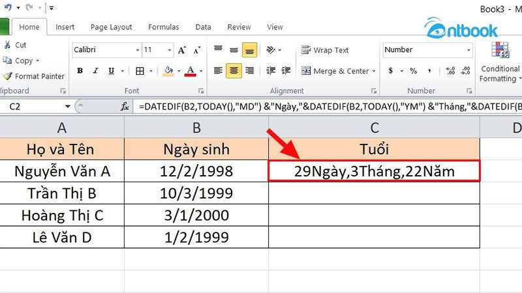Viewport: 522px width, 293px height.
Task: Toggle Wrap Text
Action: pos(325,50)
